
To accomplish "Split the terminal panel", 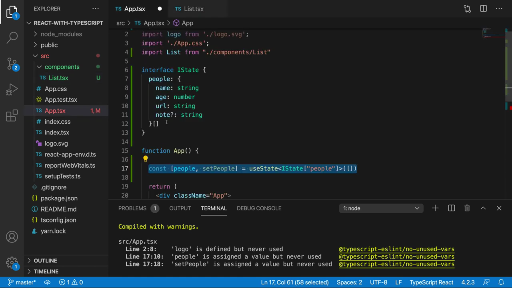I will (x=452, y=208).
